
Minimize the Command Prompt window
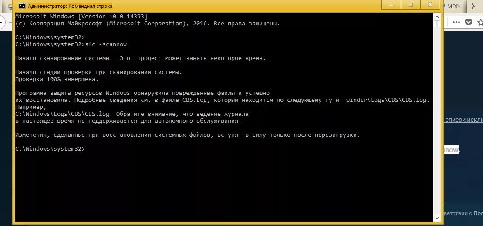(x=392, y=5)
